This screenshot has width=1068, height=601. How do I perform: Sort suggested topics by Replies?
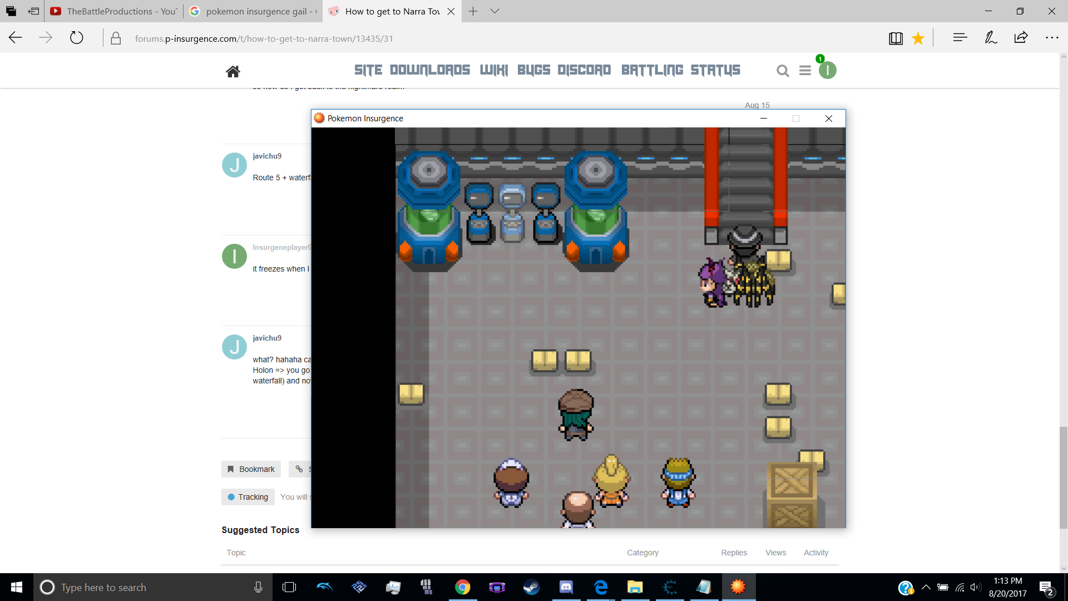tap(734, 553)
